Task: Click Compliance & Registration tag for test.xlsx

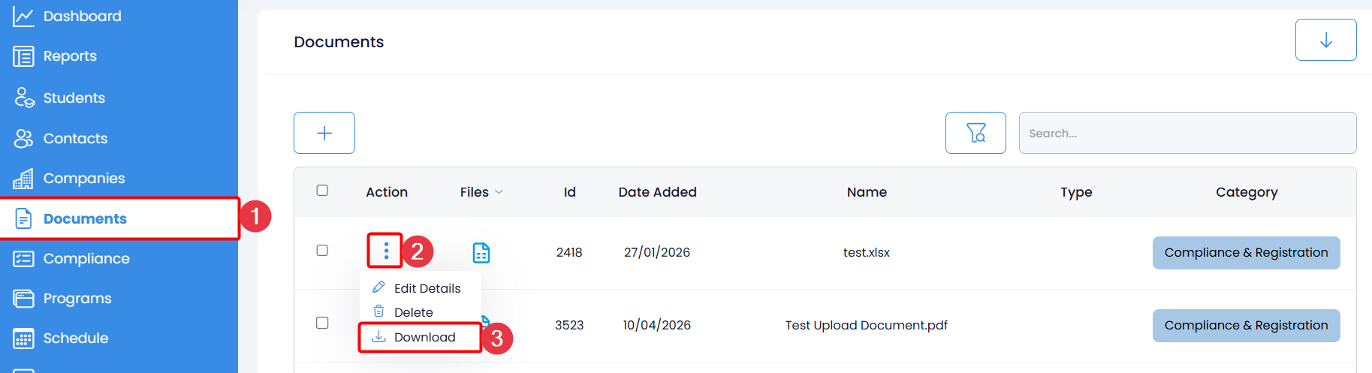Action: [1246, 253]
